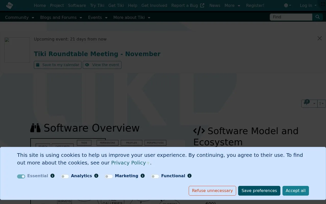Open the Project menu item
The height and width of the screenshot is (204, 326).
tap(57, 5)
